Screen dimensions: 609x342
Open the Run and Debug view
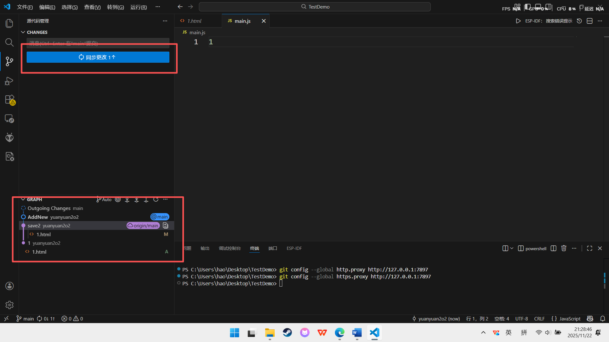click(x=9, y=81)
